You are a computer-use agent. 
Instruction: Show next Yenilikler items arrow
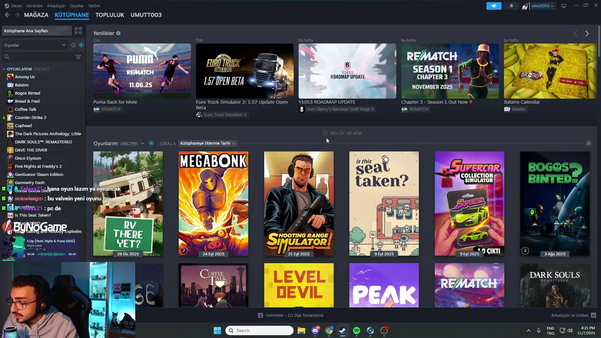point(587,33)
